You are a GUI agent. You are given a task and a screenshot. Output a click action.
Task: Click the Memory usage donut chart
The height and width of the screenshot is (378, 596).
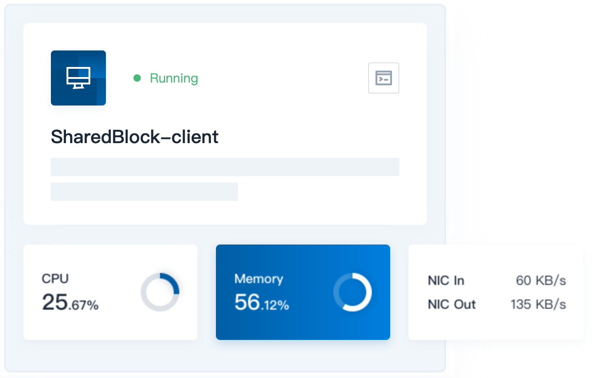coord(353,292)
